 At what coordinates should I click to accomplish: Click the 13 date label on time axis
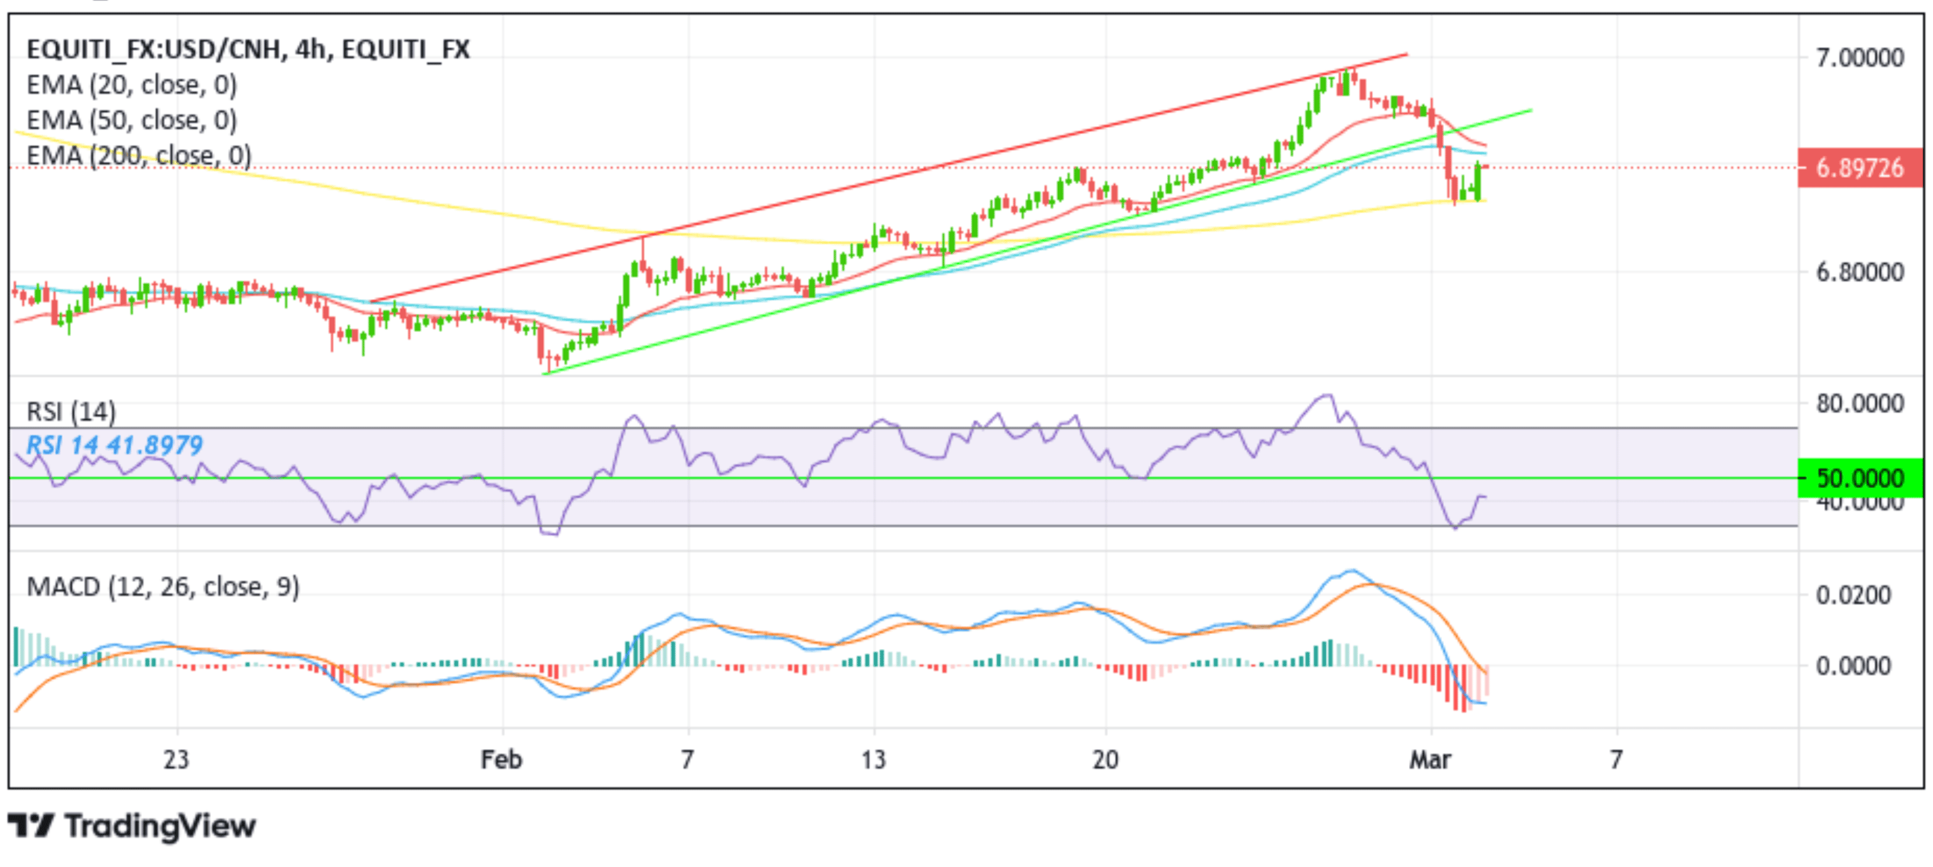[x=873, y=759]
